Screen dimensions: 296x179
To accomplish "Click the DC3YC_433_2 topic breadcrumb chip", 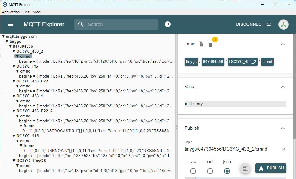I will (243, 62).
